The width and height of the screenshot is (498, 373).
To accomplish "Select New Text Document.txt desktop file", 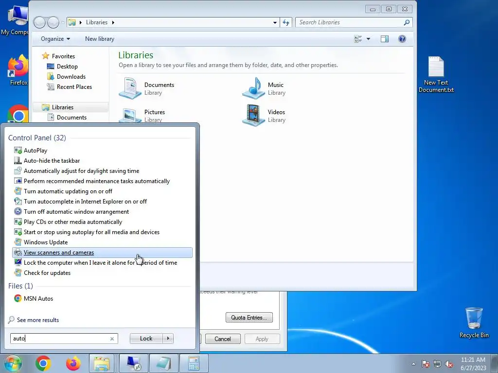I will pos(436,74).
